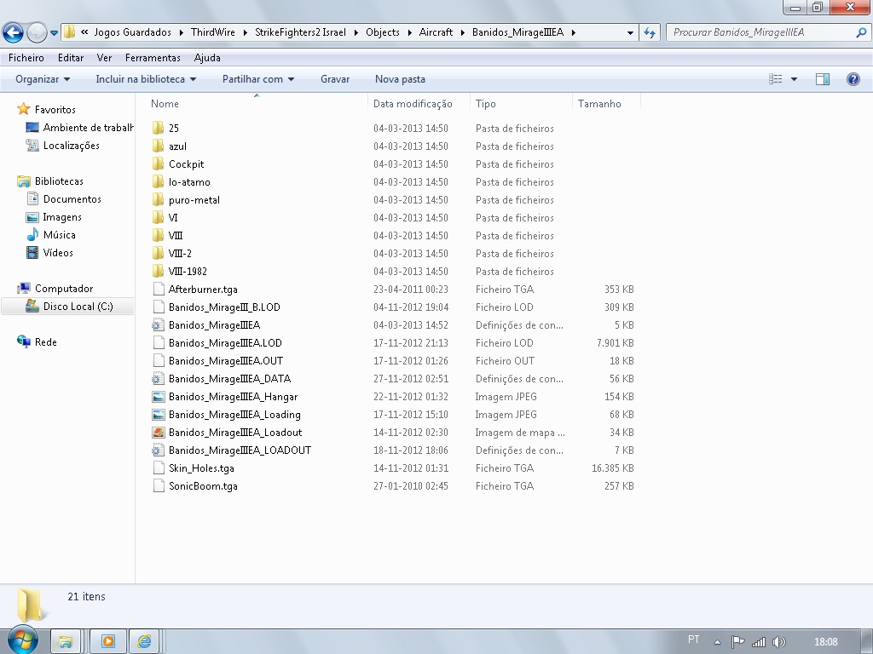Click the volume speaker tray icon
The height and width of the screenshot is (654, 873).
tap(779, 642)
